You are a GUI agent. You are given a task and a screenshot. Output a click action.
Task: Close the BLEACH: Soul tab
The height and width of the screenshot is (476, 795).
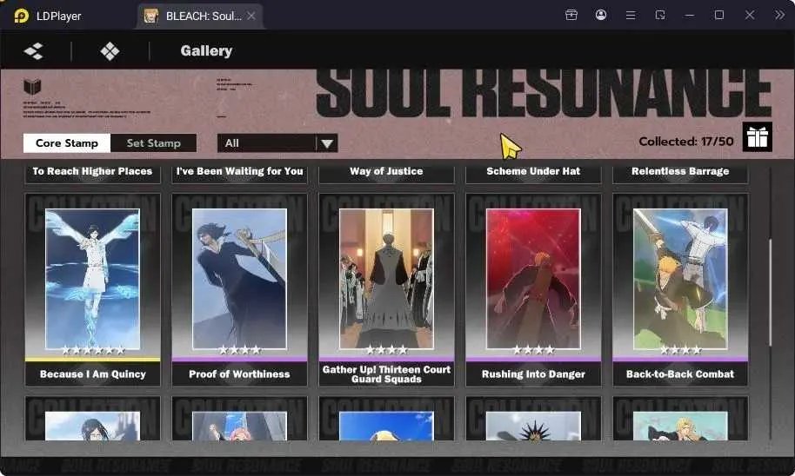pos(251,17)
